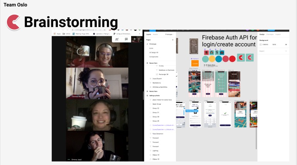
Task: Switch to the Design tab
Action: [262, 34]
